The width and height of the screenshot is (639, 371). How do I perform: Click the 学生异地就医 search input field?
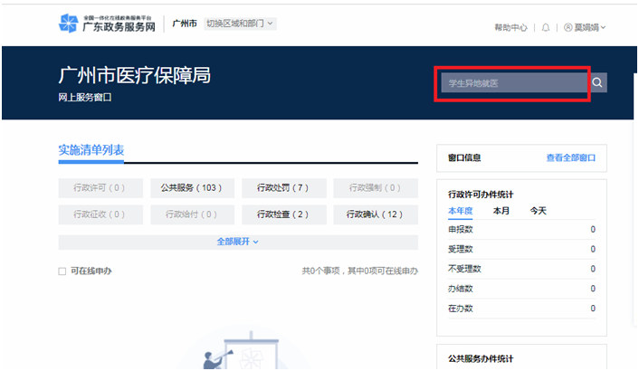(511, 83)
